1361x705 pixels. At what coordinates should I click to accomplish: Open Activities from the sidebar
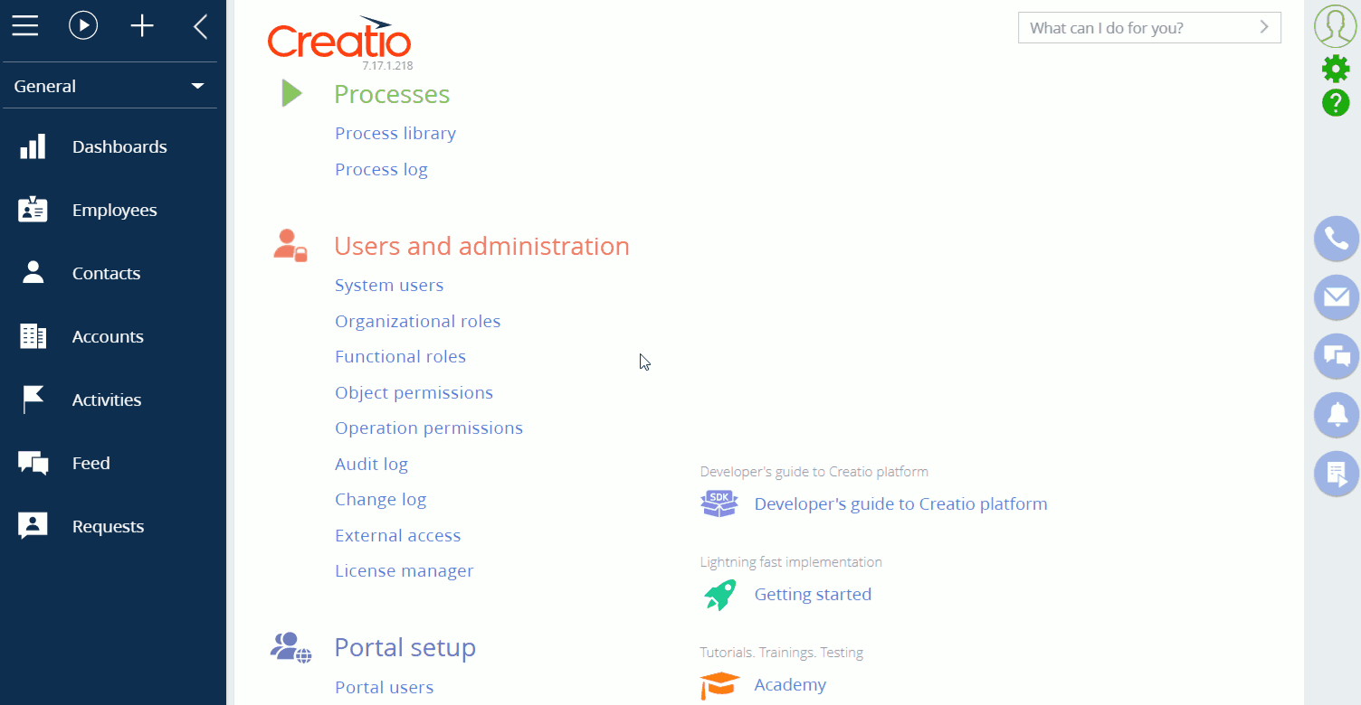pyautogui.click(x=107, y=399)
